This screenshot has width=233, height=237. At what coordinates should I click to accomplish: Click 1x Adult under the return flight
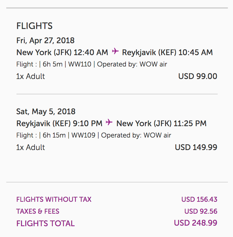31,147
